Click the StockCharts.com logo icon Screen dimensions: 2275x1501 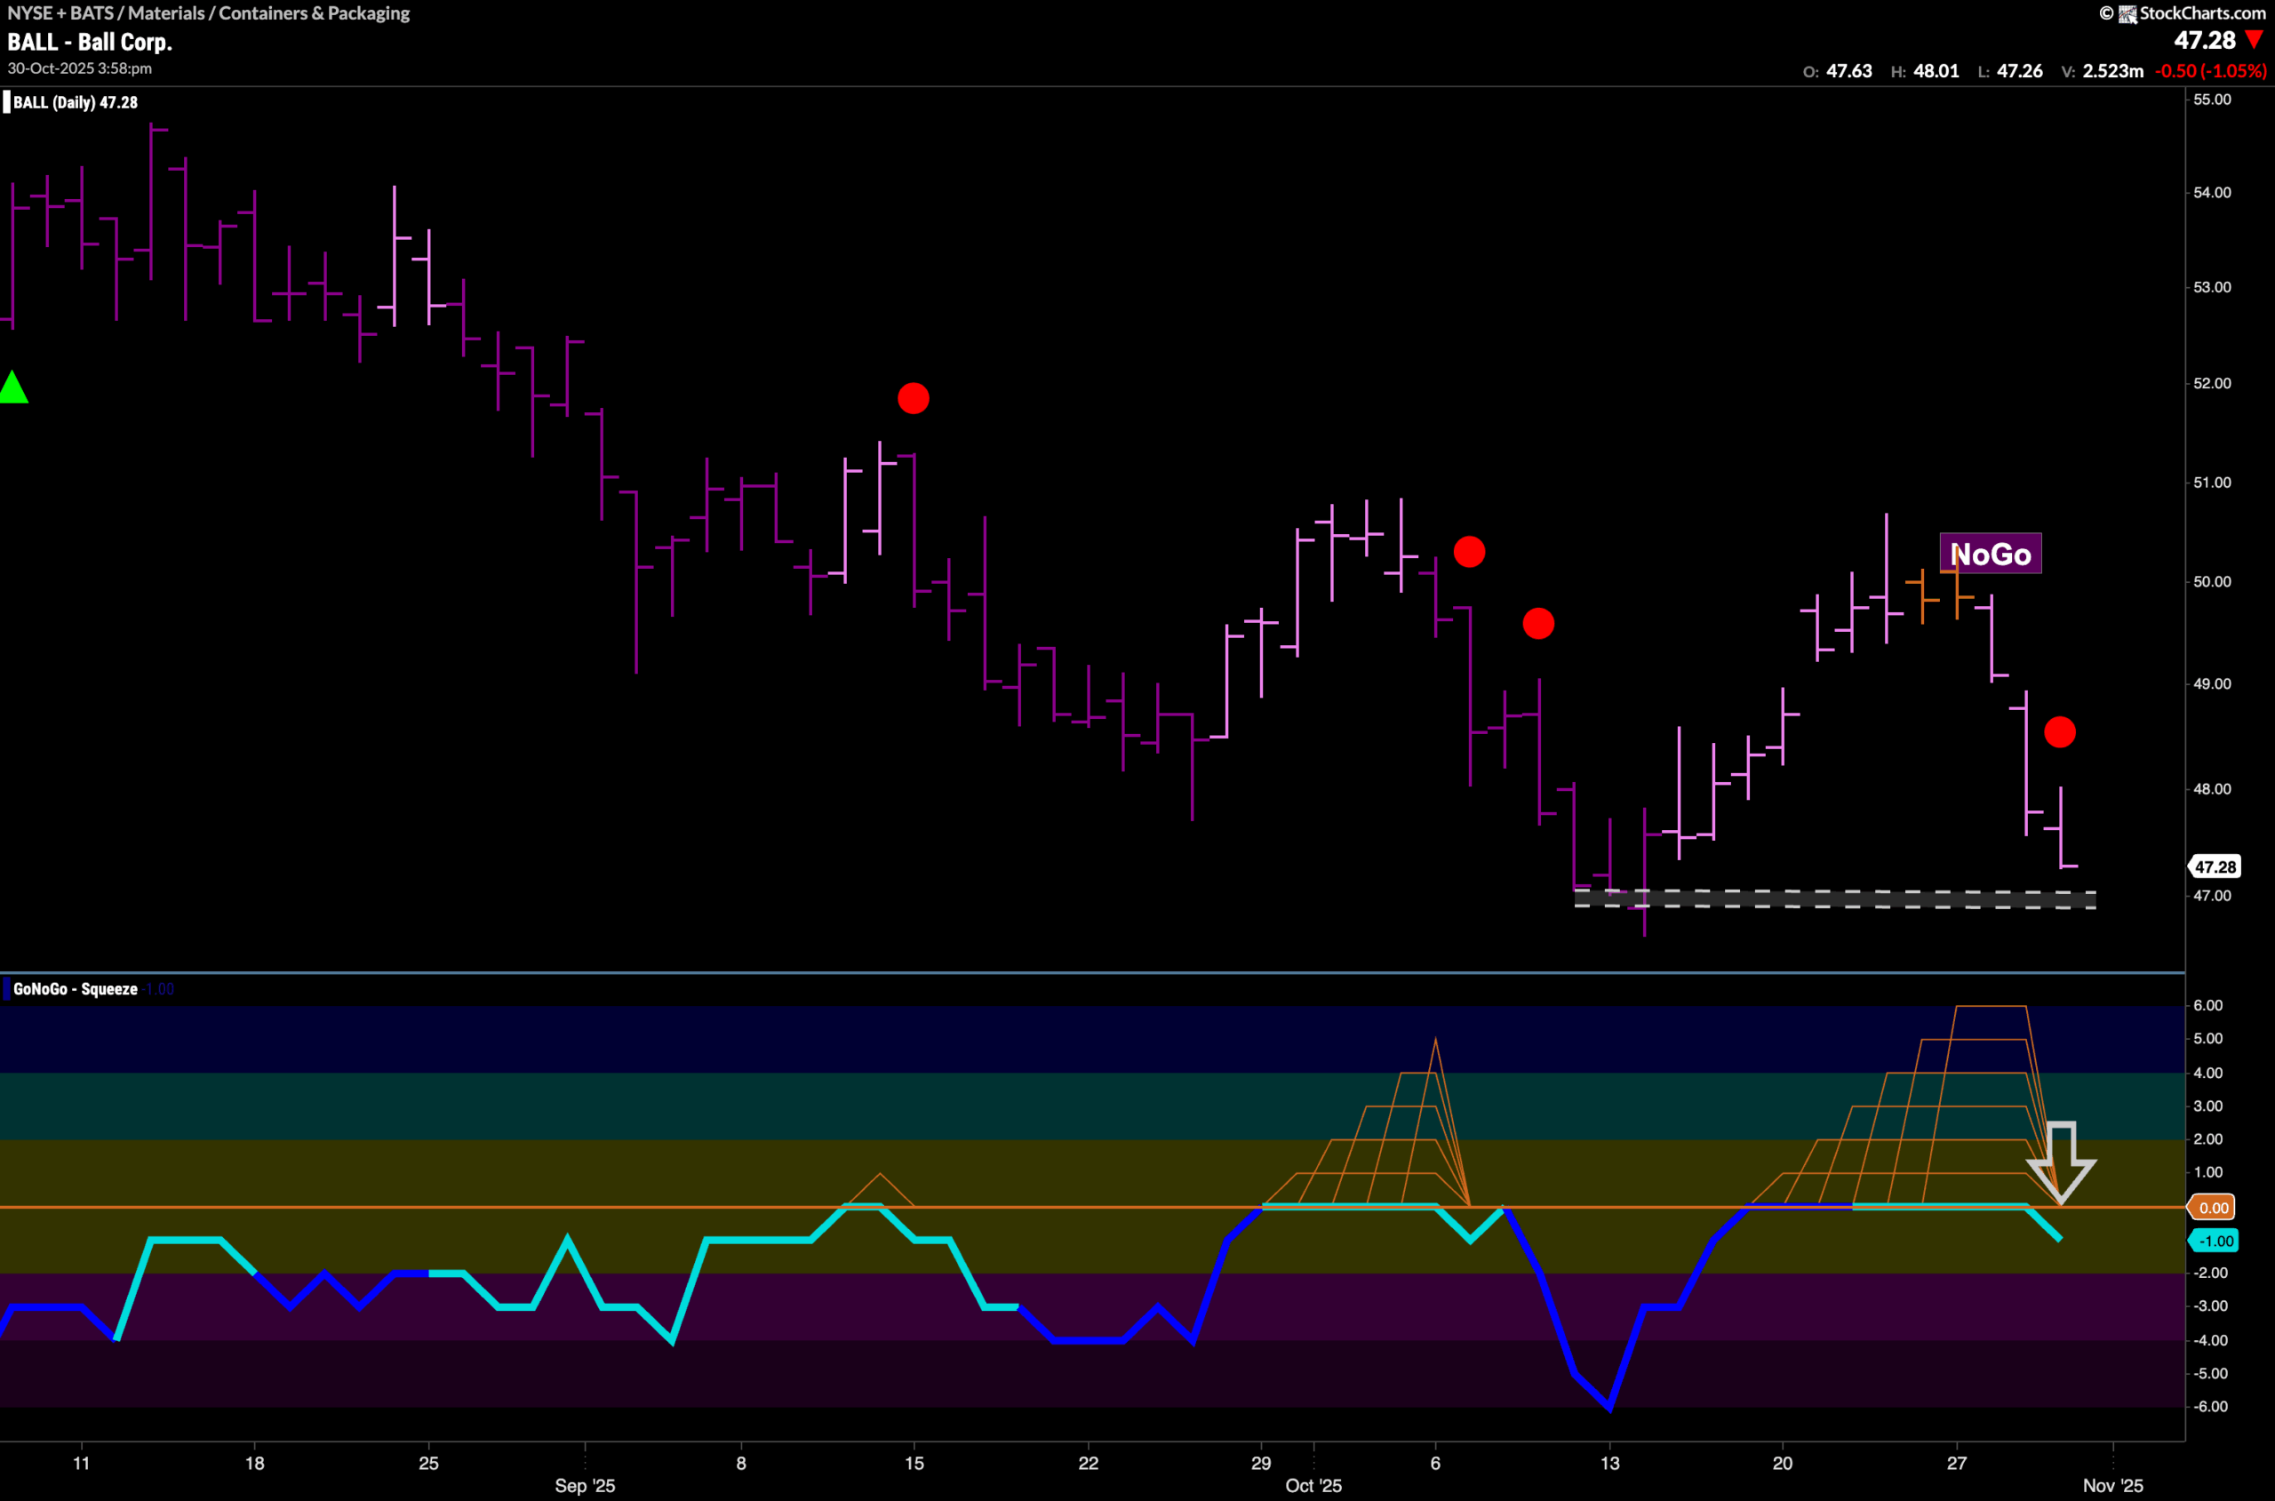[x=2129, y=13]
